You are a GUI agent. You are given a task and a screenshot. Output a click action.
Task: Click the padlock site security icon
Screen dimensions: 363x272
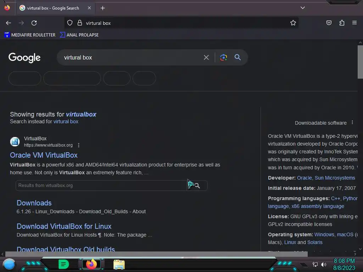[x=80, y=23]
